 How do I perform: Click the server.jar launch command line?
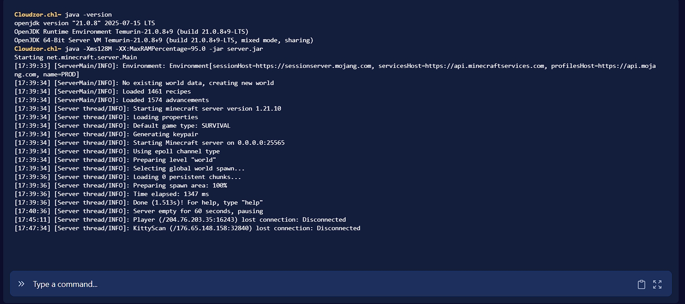[x=164, y=49]
